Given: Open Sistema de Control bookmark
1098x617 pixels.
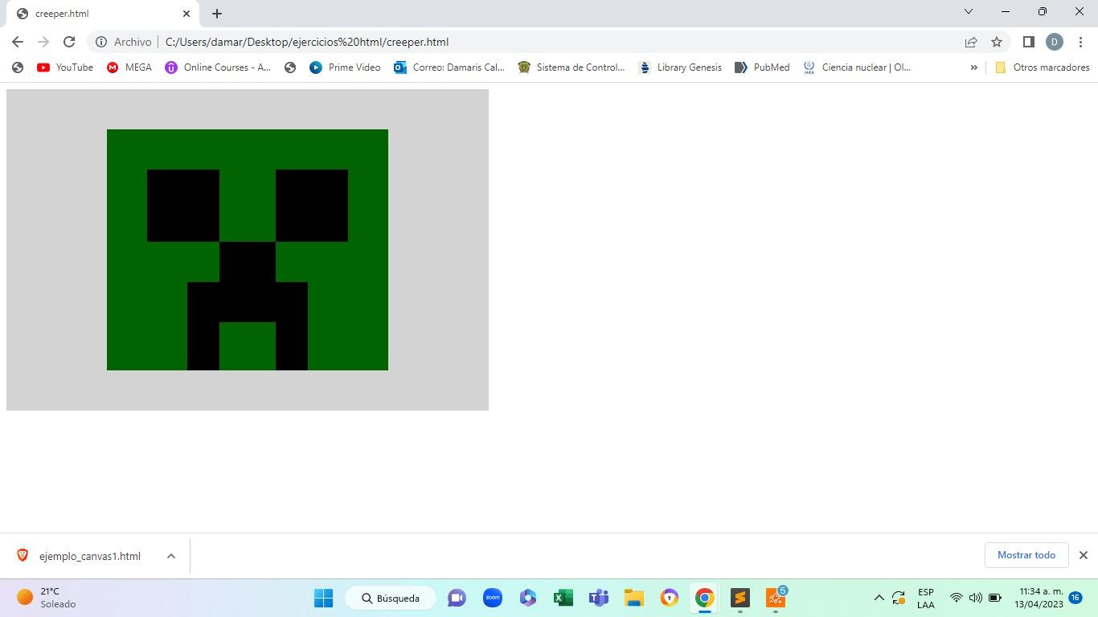Looking at the screenshot, I should point(572,67).
